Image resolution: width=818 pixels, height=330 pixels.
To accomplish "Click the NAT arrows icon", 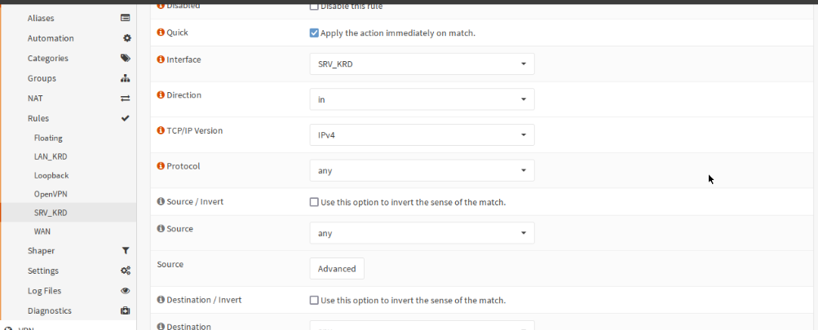I will 126,99.
